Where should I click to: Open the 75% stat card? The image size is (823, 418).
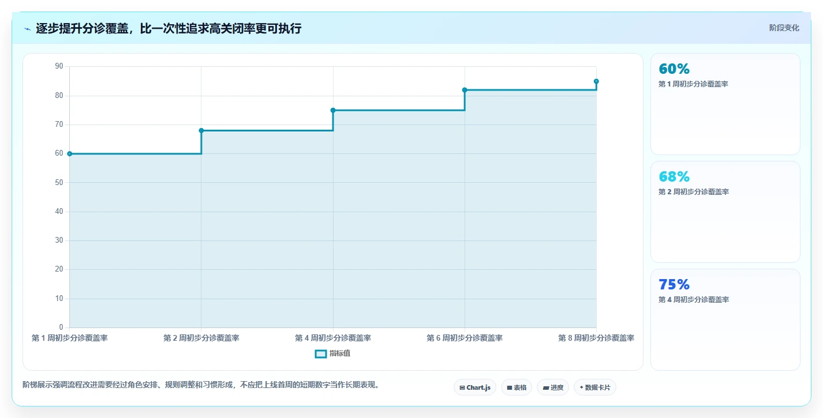pos(725,319)
